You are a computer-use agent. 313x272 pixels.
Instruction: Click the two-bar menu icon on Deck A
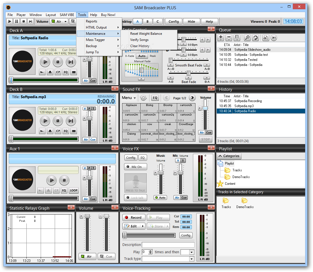pos(74,72)
